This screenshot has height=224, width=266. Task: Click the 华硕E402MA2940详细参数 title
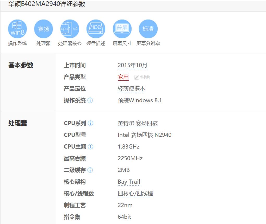[x=47, y=4]
